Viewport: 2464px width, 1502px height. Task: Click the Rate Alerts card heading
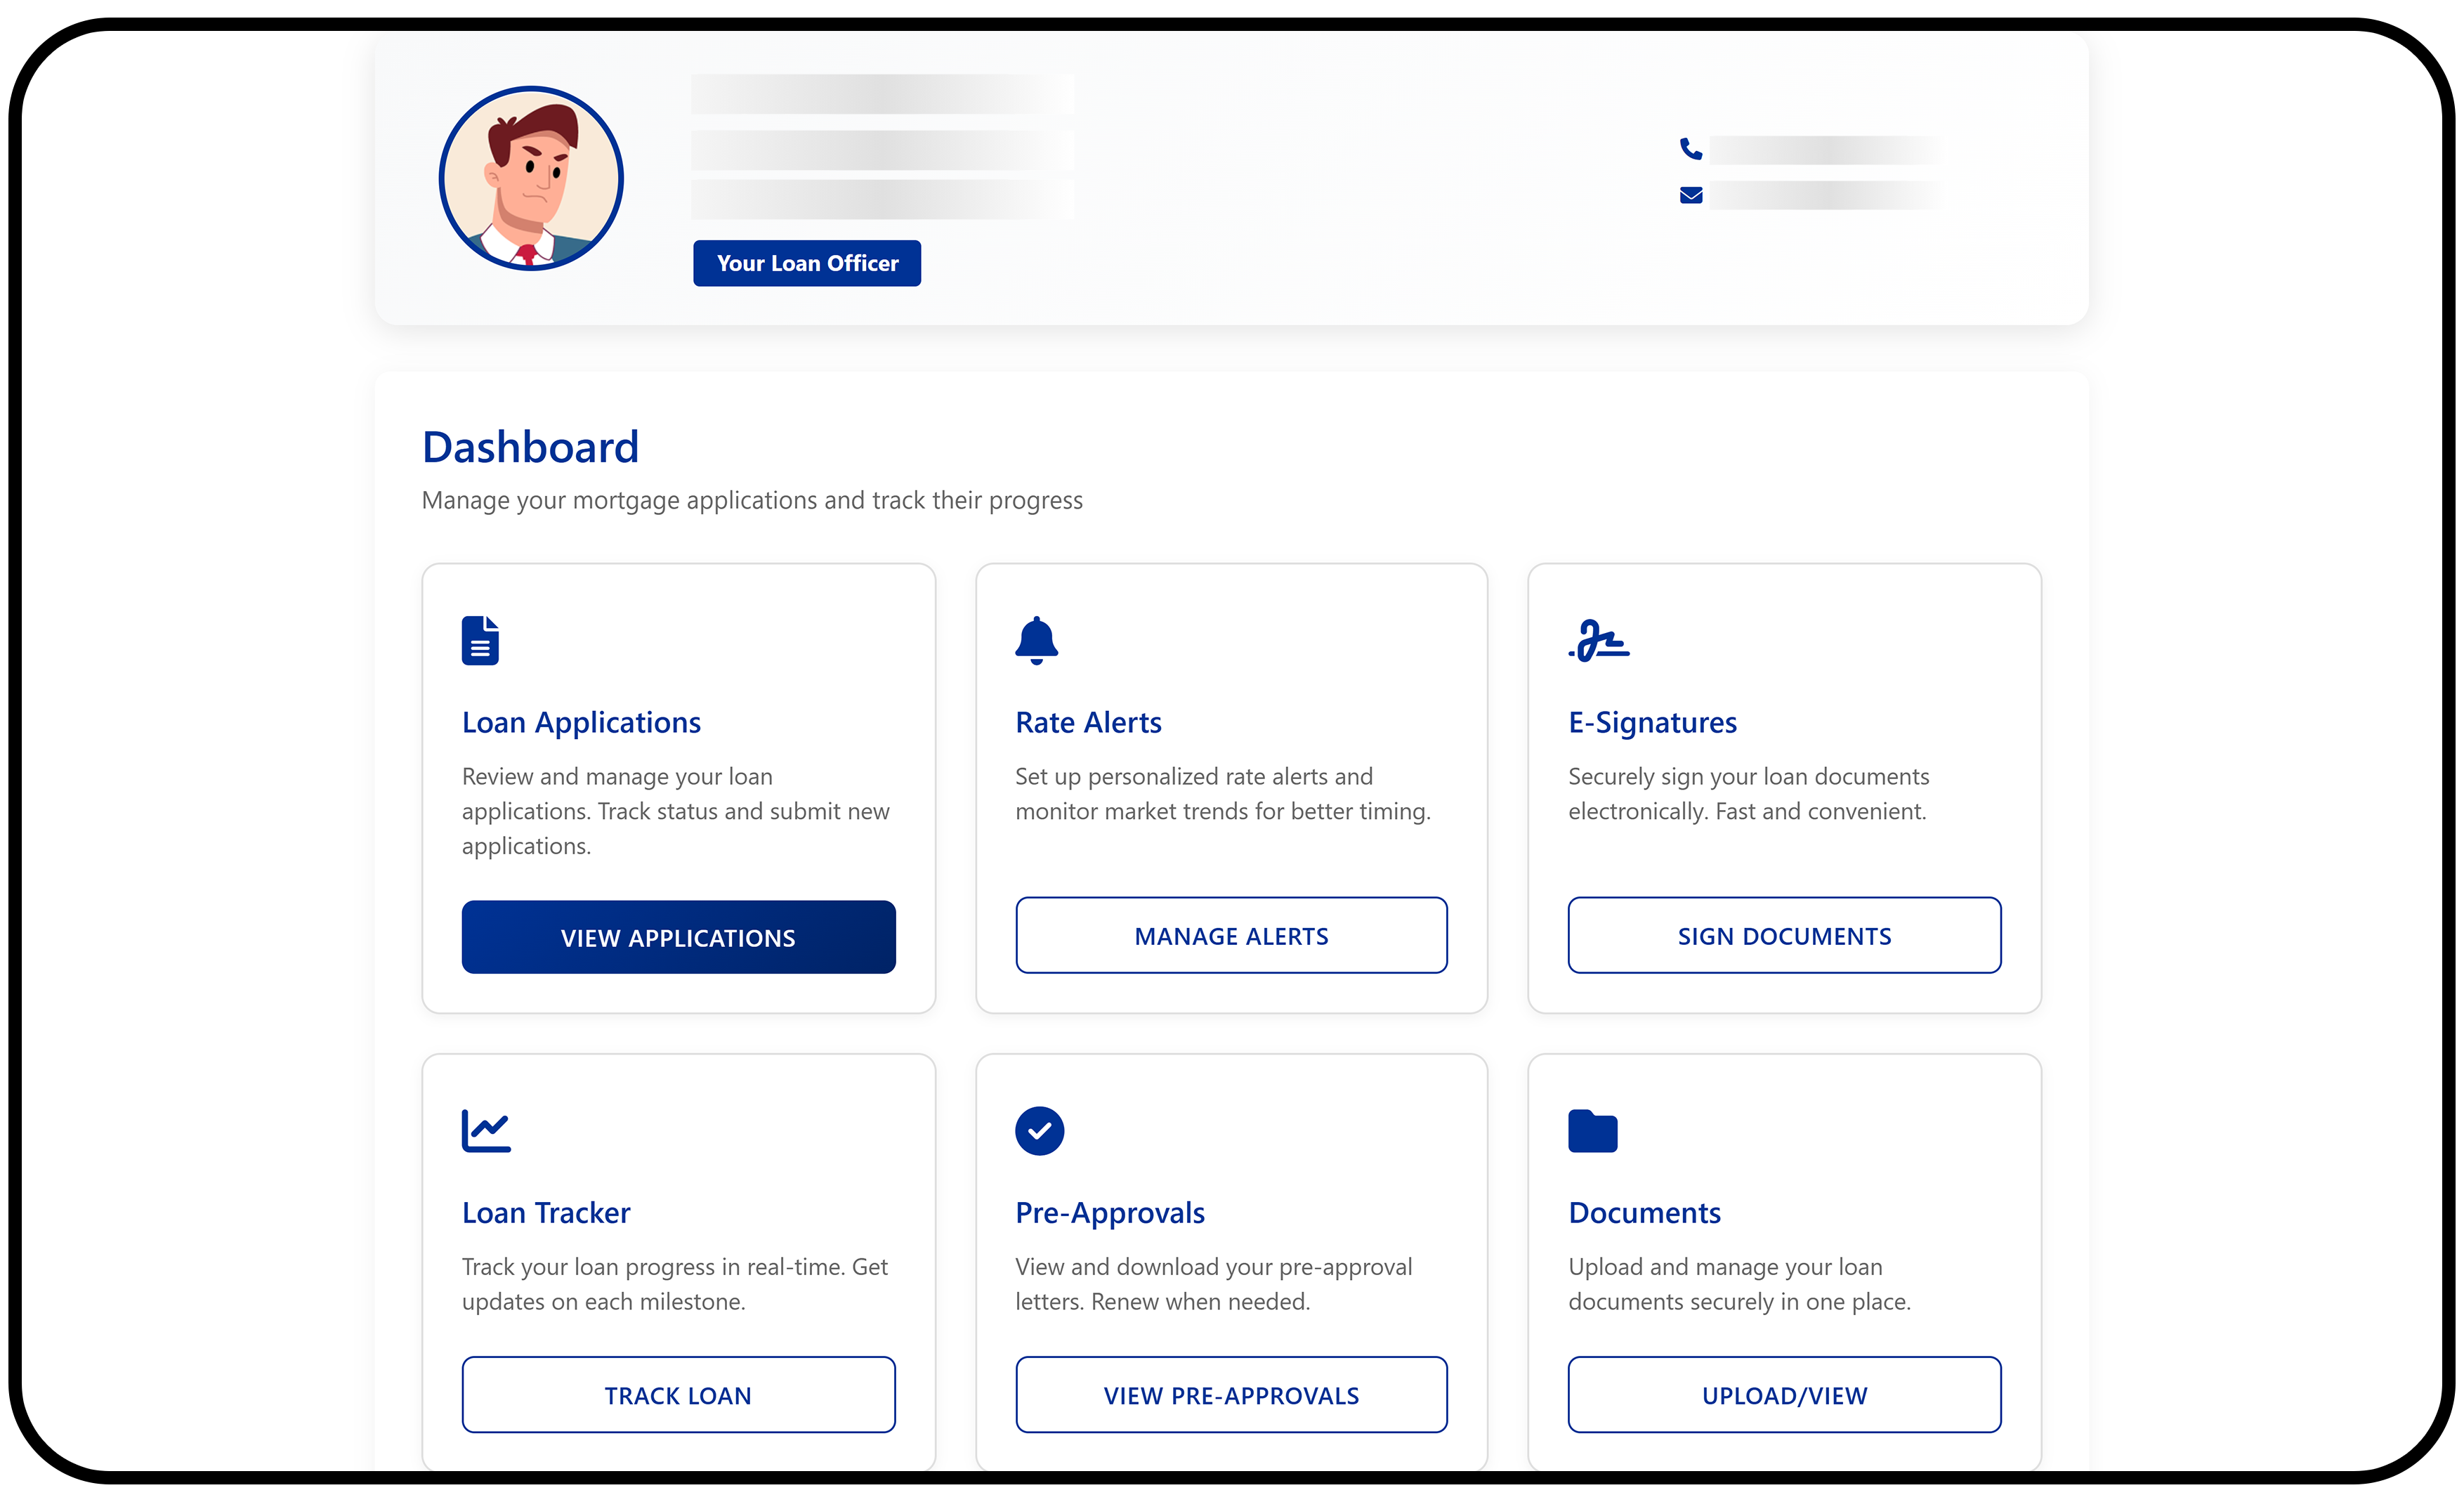click(x=1088, y=722)
